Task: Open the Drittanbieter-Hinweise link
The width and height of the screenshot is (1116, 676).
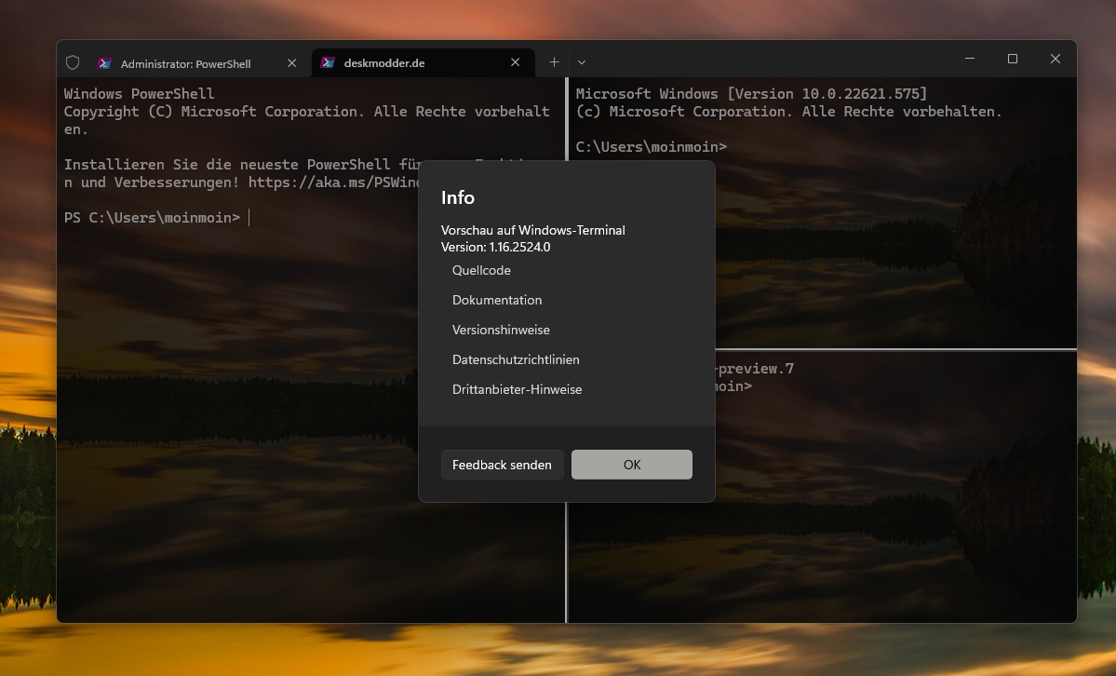Action: (x=518, y=390)
